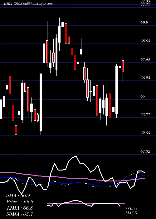Image resolution: width=156 pixels, height=219 pixels.
Task: Click the Price : 66.8 readout
Action: [20, 202]
